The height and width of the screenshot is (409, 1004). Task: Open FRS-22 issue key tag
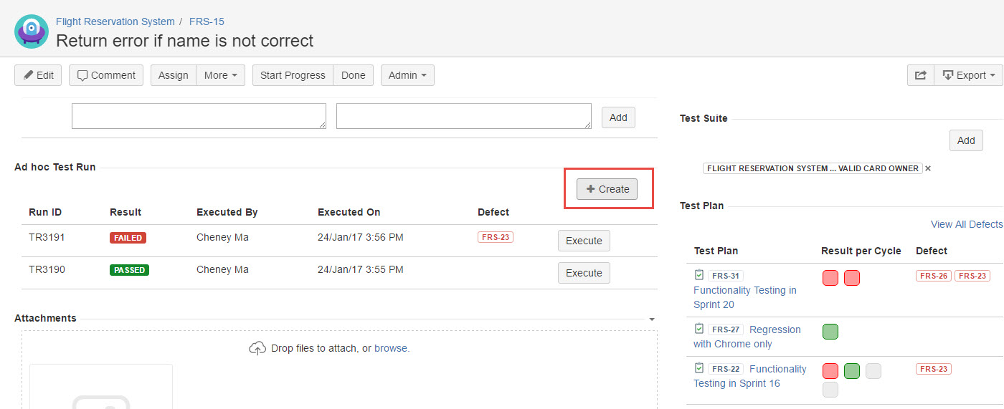[726, 369]
